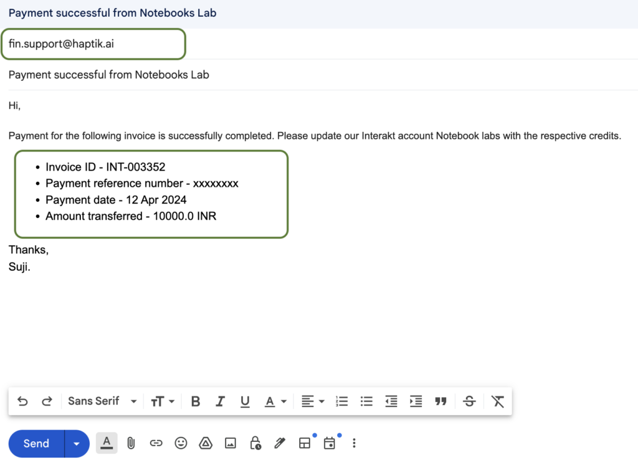638x460 pixels.
Task: Insert an emoji
Action: pyautogui.click(x=181, y=443)
